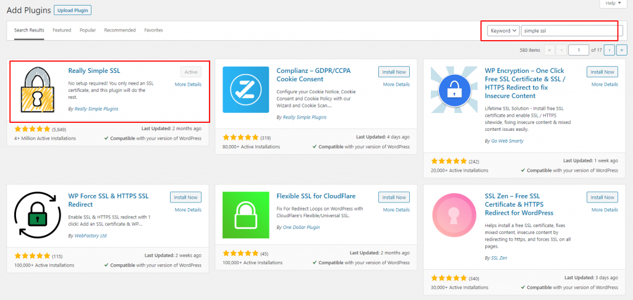Click the Active button on Really Simple SSL

191,72
